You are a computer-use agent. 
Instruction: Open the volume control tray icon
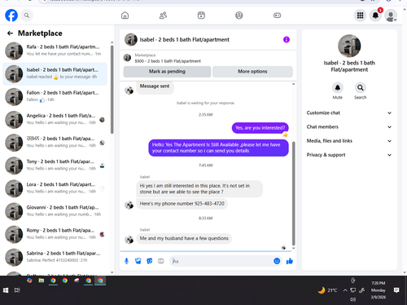(x=352, y=299)
